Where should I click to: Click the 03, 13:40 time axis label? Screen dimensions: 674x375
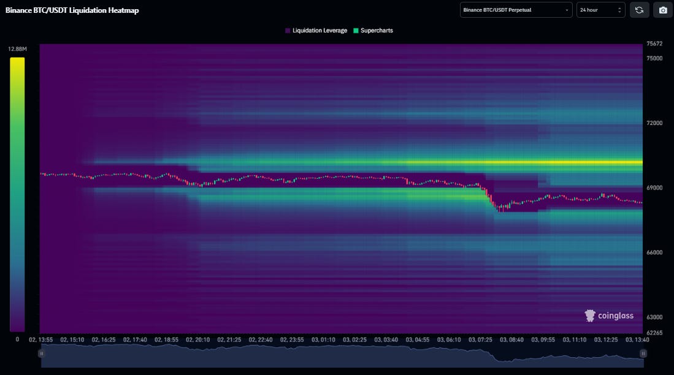(637, 340)
